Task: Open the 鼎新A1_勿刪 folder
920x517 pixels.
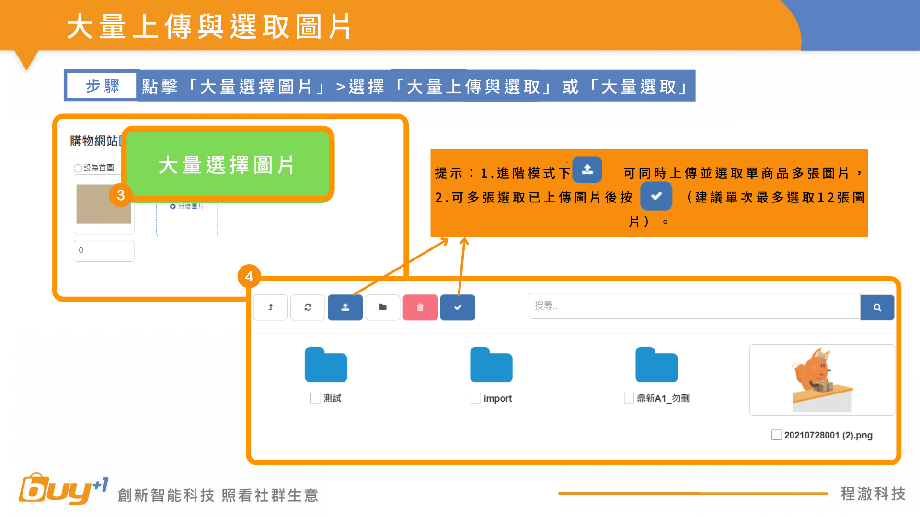Action: pyautogui.click(x=656, y=365)
